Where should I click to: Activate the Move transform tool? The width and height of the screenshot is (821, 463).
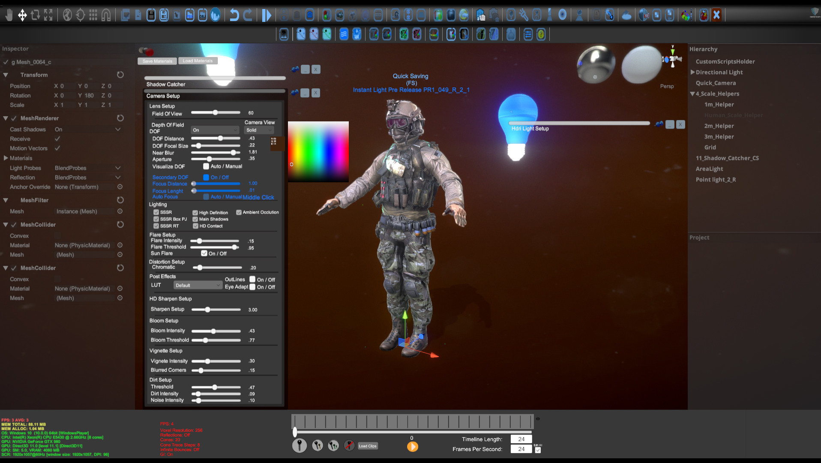(x=23, y=15)
